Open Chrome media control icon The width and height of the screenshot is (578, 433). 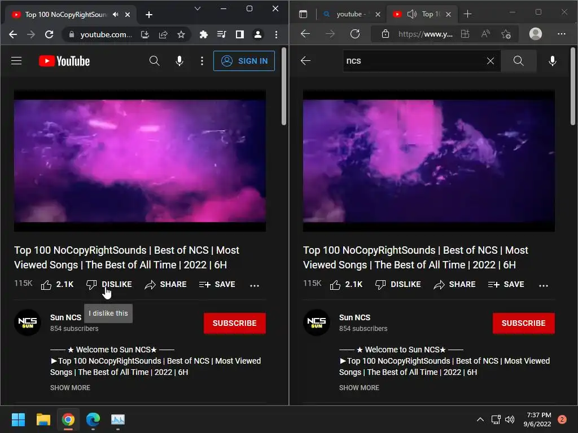pyautogui.click(x=221, y=34)
